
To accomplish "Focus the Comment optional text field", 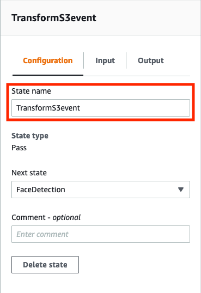I will (x=101, y=234).
